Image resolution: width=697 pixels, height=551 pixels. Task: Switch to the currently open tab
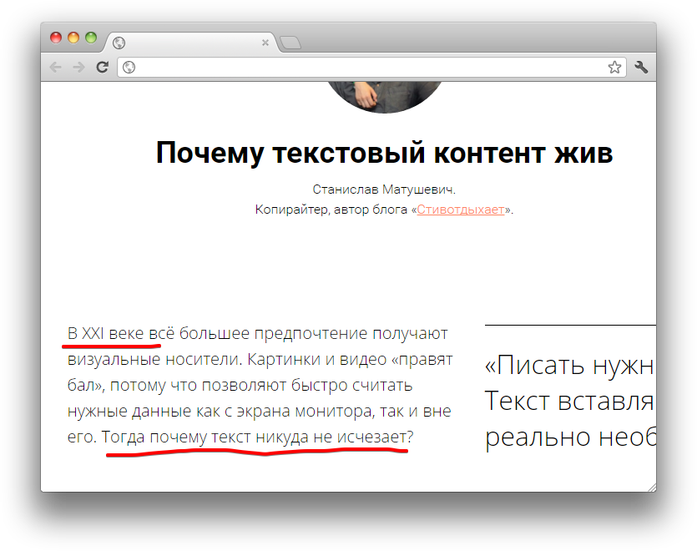192,42
